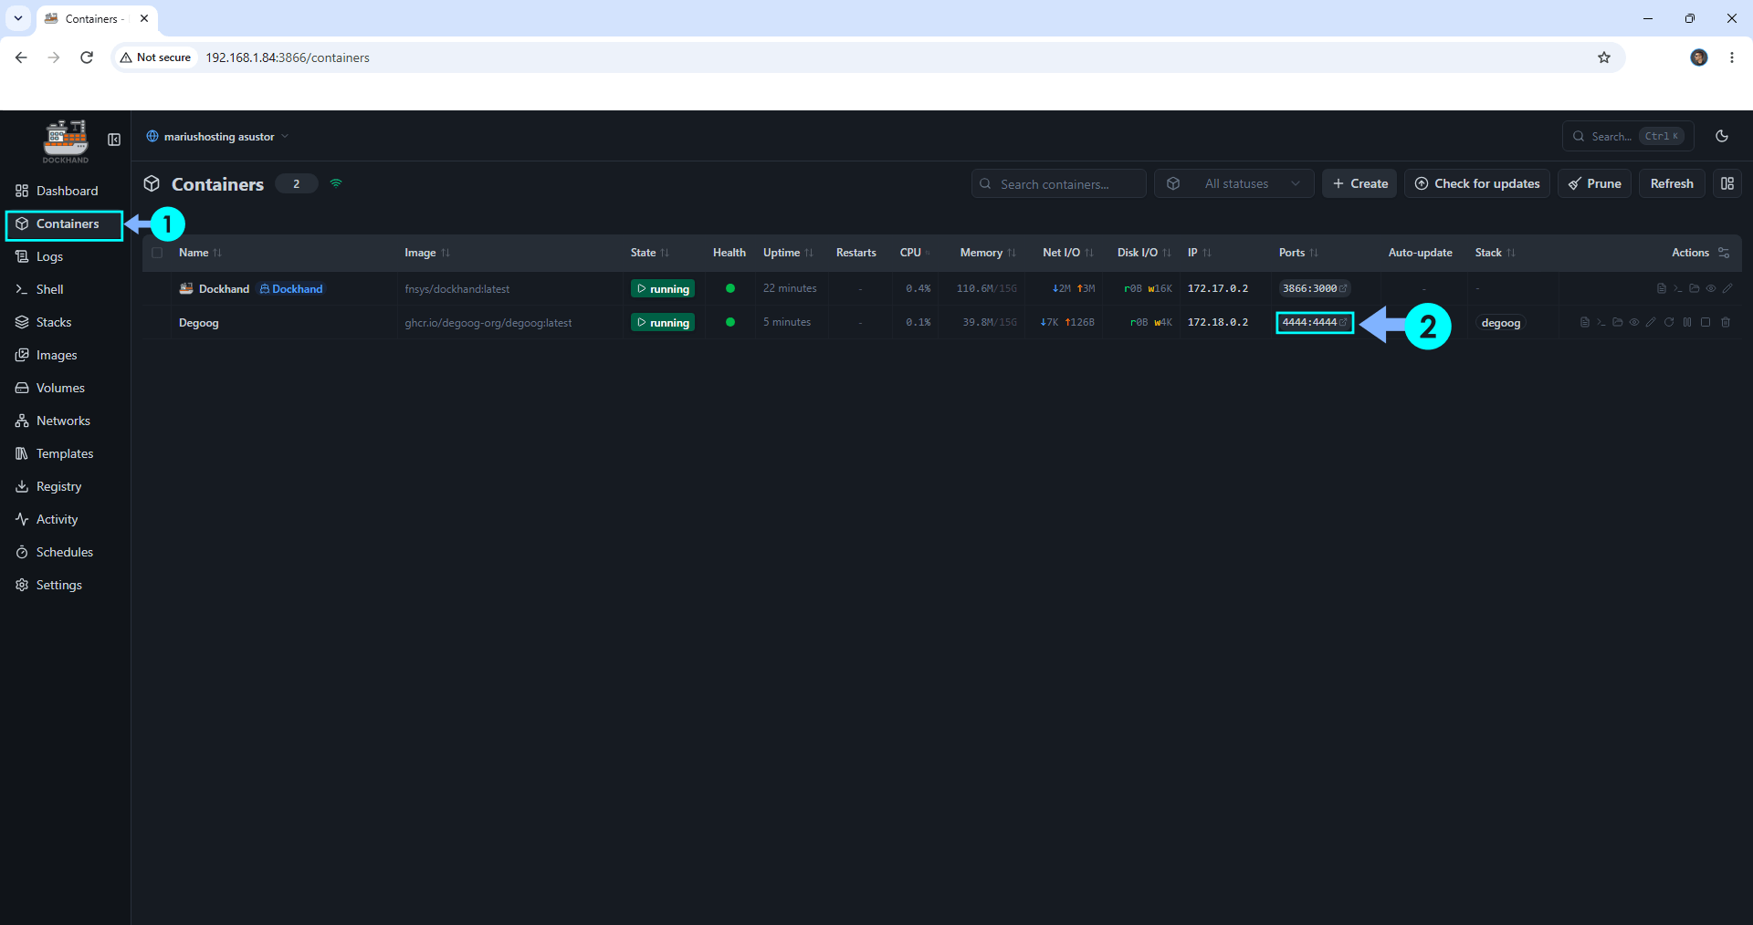Open terminal for the Dockhand container
Image resolution: width=1753 pixels, height=925 pixels.
point(1678,288)
